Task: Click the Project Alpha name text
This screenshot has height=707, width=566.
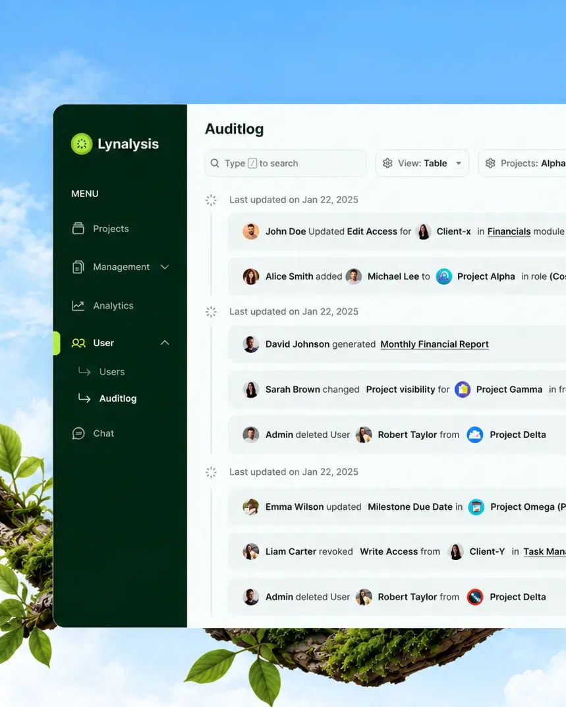Action: (x=486, y=276)
